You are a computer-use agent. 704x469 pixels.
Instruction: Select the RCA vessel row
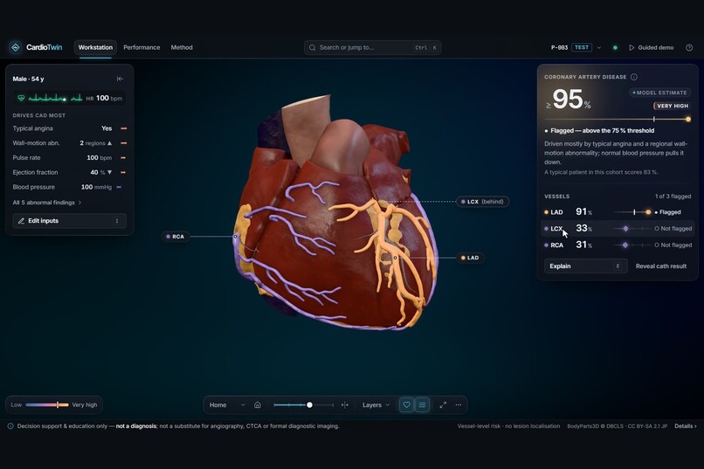tap(618, 245)
